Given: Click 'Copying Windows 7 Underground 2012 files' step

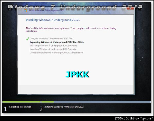Looking at the screenshot, I should point(51,39).
